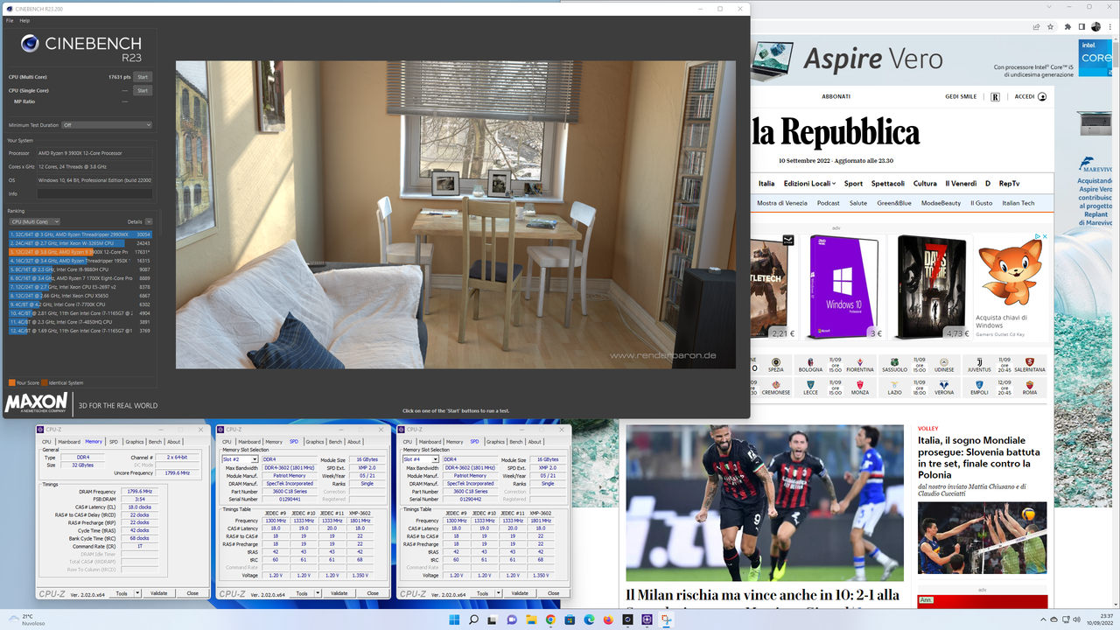The width and height of the screenshot is (1120, 630).
Task: Select ranking row AMD Ryzen 9 3900X
Action: coord(80,252)
